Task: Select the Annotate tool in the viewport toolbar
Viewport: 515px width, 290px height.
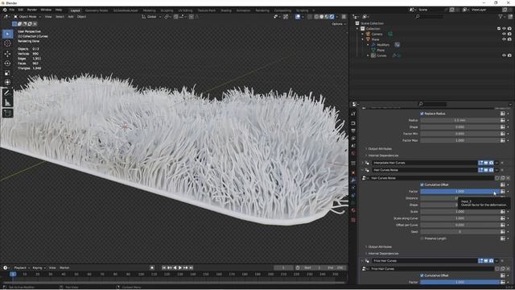Action: point(7,93)
